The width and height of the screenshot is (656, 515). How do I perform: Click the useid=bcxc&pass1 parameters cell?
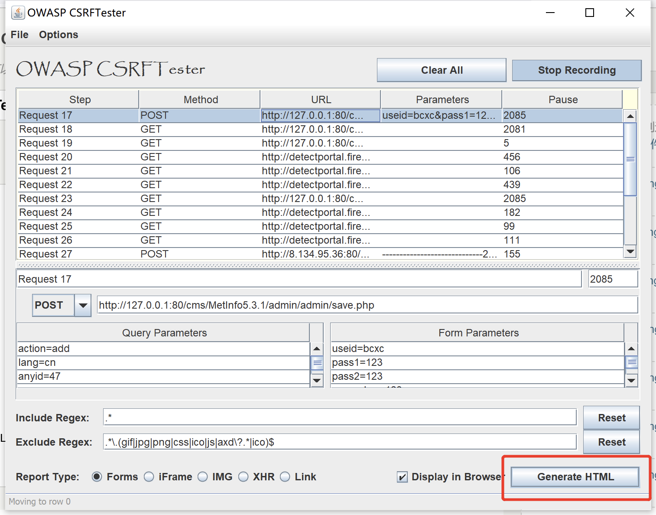tap(441, 115)
